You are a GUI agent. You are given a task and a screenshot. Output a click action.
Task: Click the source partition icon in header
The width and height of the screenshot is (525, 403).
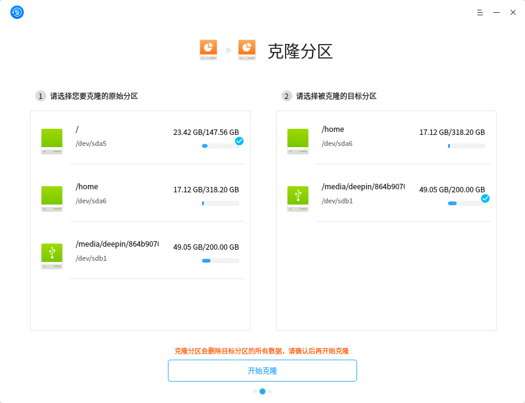coord(208,50)
